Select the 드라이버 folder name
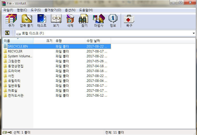Viewport: 197px width, 135px height. [14, 71]
